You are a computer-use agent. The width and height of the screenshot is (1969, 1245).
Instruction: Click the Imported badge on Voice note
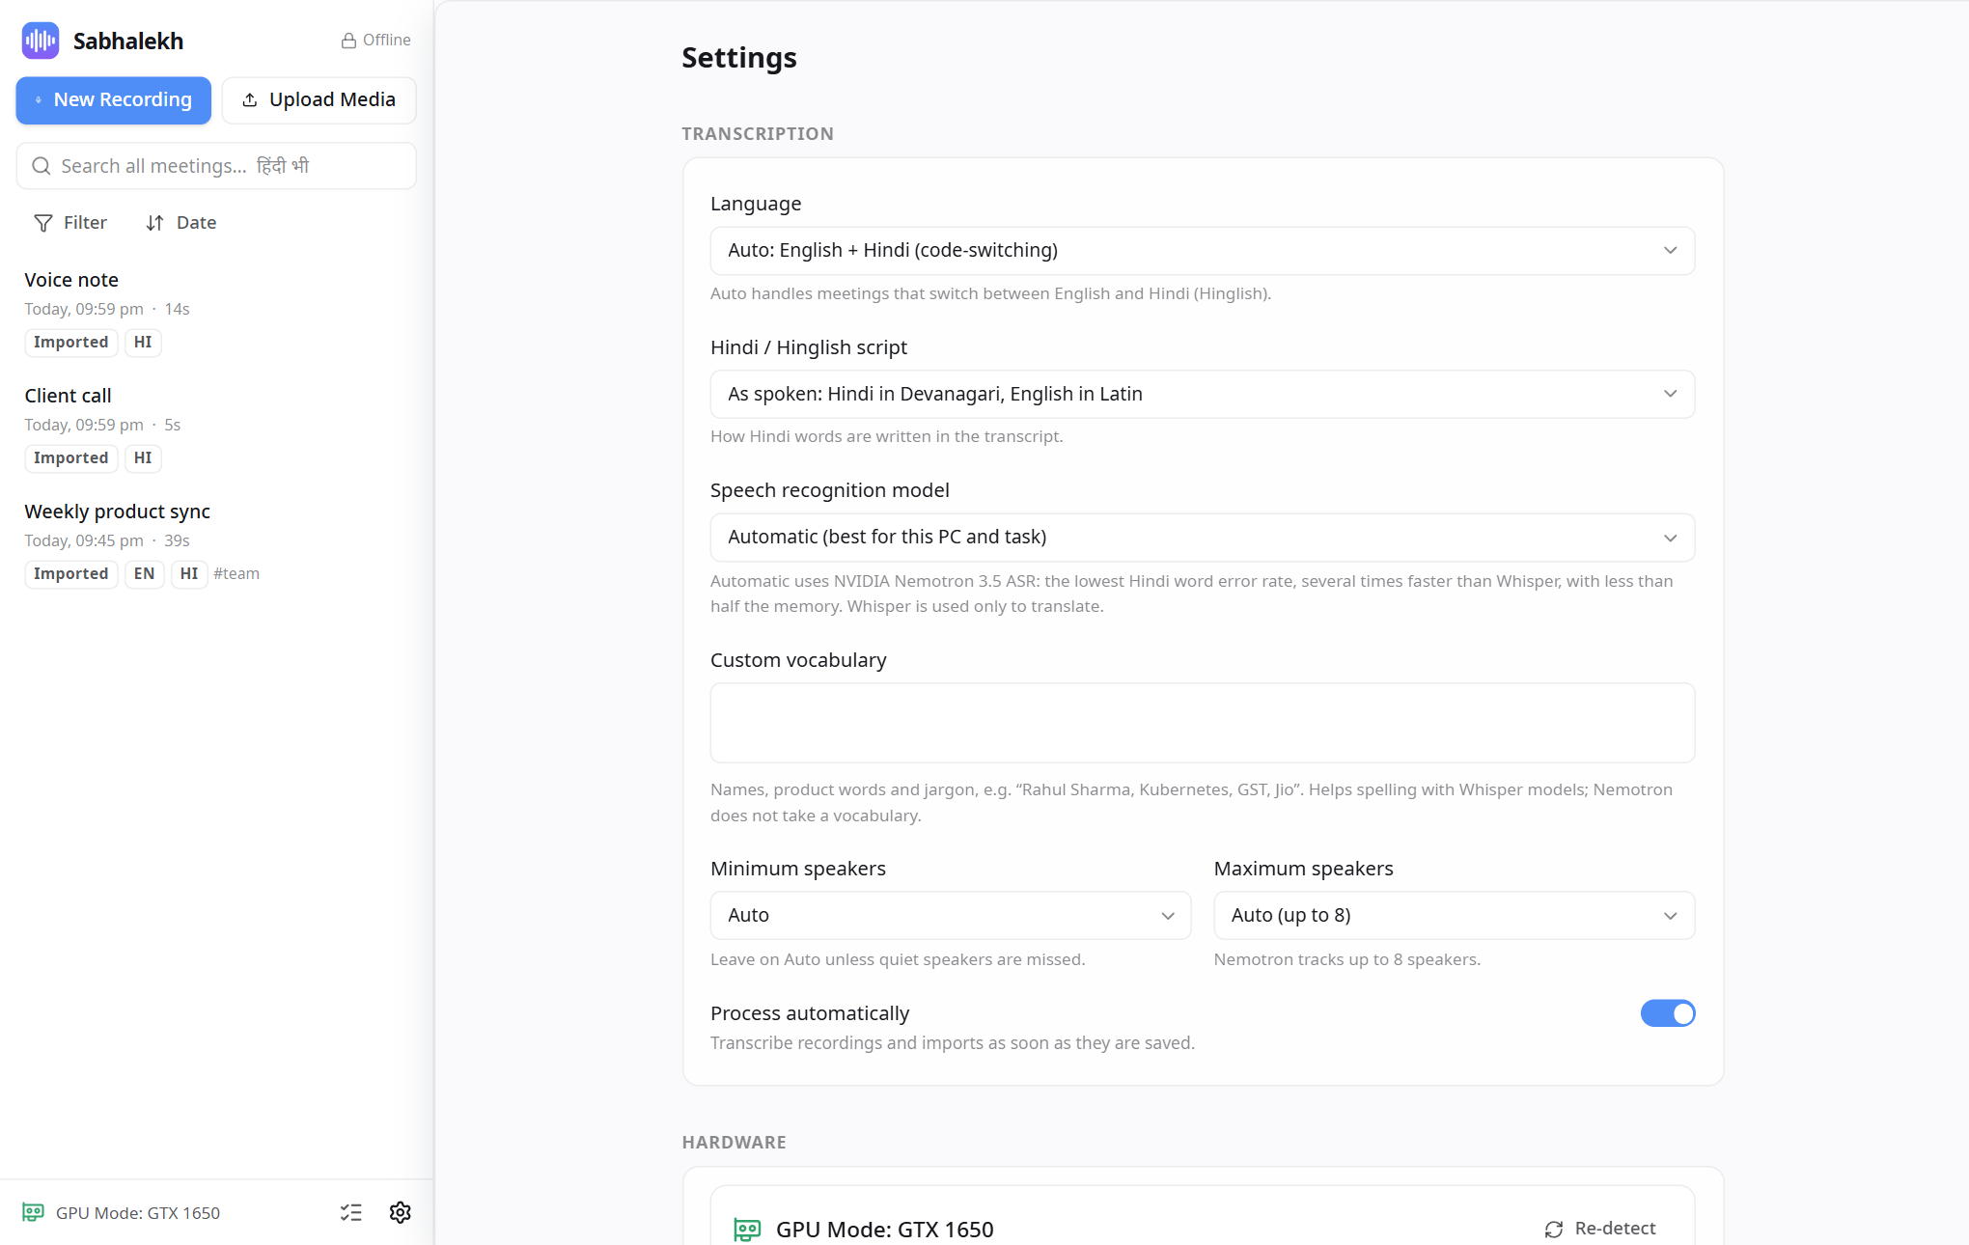pos(70,343)
